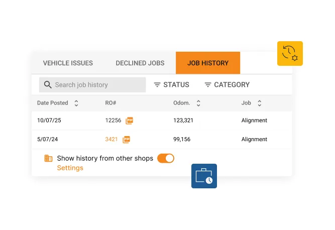
Task: Sort by Job column arrows
Action: point(260,103)
